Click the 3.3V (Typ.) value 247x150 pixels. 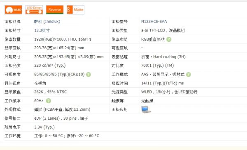(44, 127)
